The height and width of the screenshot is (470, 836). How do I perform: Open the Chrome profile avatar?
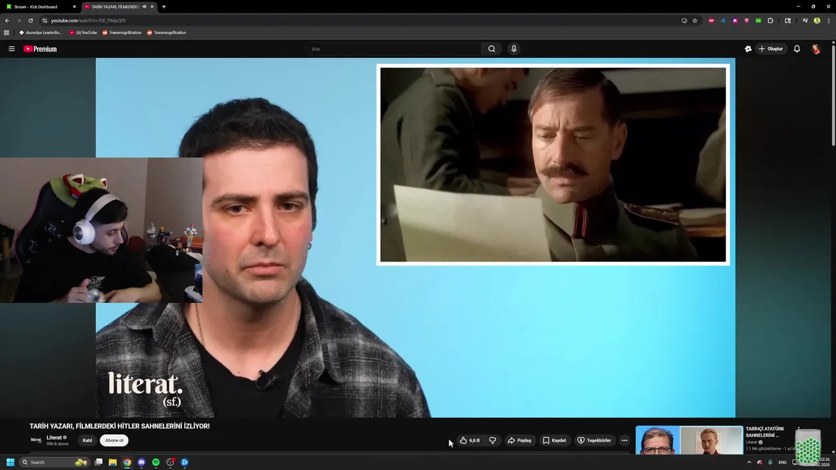pyautogui.click(x=817, y=20)
